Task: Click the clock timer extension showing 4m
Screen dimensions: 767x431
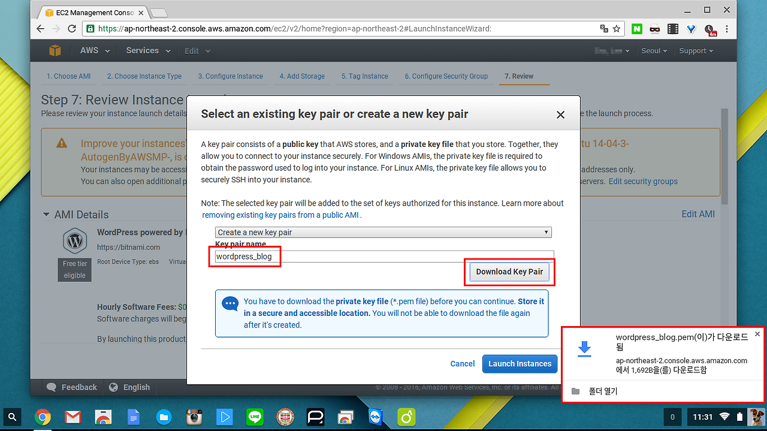Action: (x=710, y=29)
